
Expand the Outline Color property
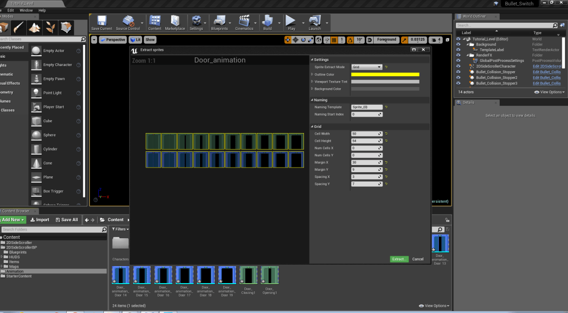[x=312, y=74]
